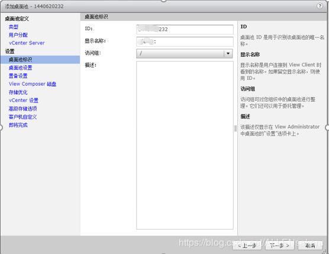The image size is (329, 254).
Task: Click the 显示名称 input field
Action: (185, 41)
